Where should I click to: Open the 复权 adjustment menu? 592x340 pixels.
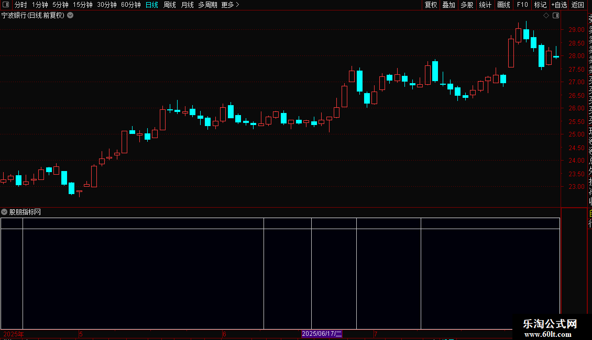click(431, 5)
